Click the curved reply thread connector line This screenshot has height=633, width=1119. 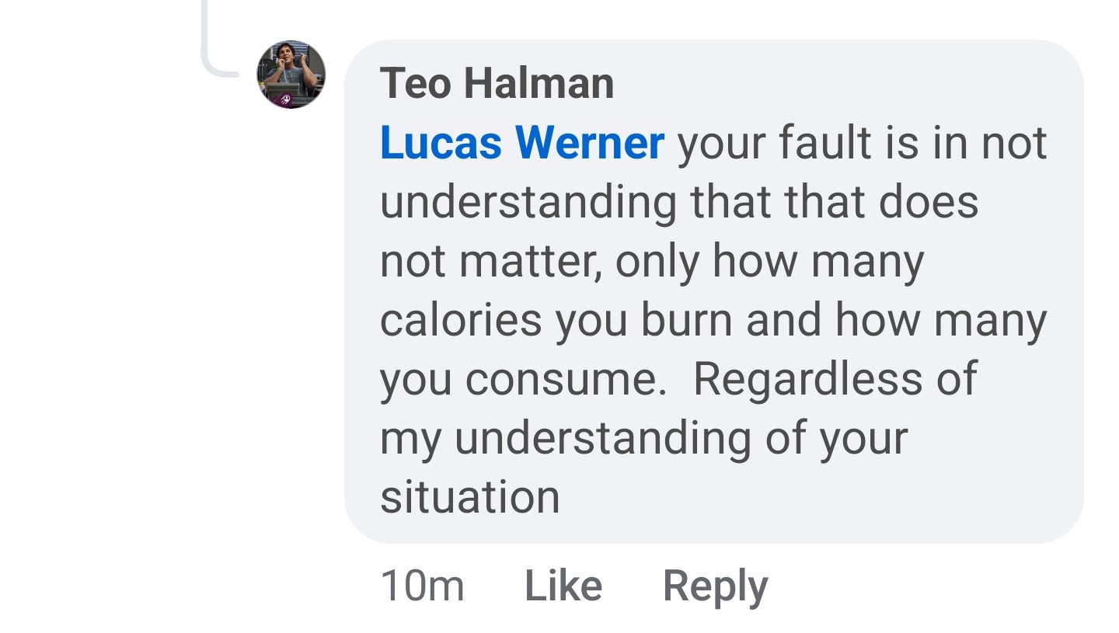pyautogui.click(x=220, y=39)
